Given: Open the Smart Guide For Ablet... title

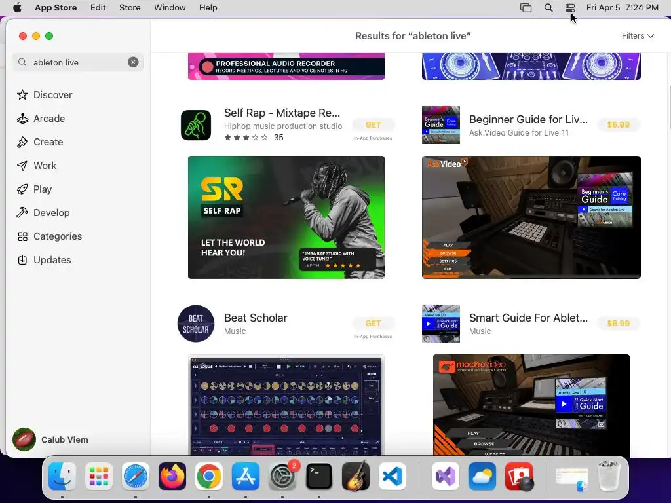Looking at the screenshot, I should click(x=528, y=318).
